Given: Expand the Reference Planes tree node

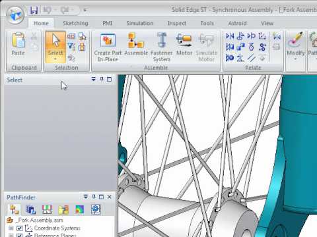Looking at the screenshot, I should (x=11, y=235).
